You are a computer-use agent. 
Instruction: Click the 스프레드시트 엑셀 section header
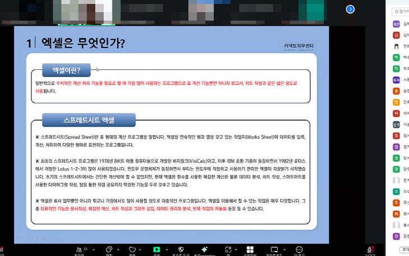(89, 120)
